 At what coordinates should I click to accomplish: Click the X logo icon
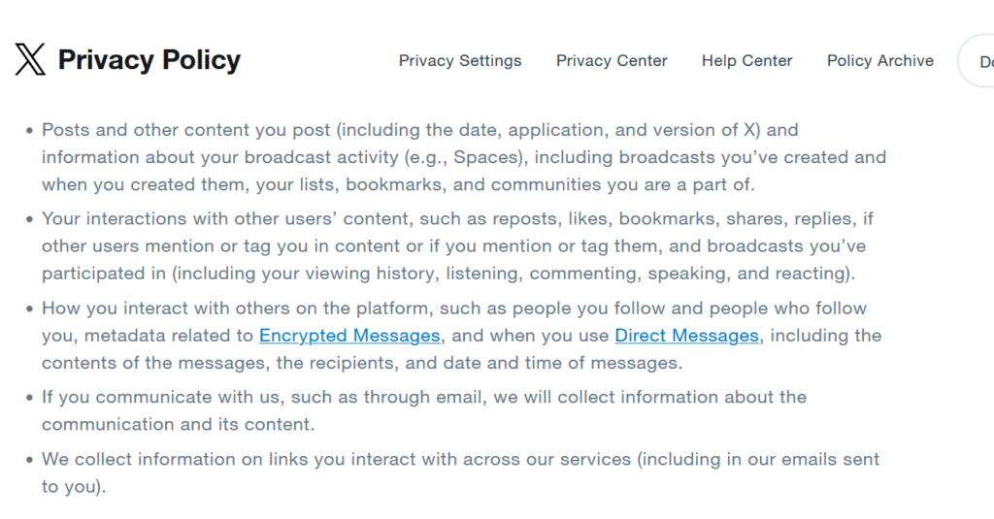[x=30, y=59]
